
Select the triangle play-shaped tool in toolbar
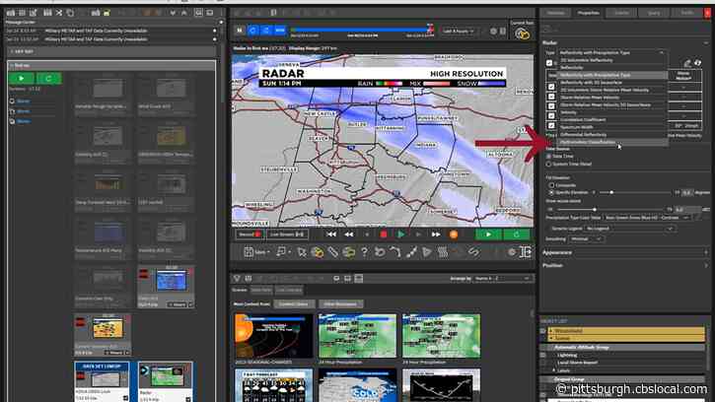click(x=427, y=252)
